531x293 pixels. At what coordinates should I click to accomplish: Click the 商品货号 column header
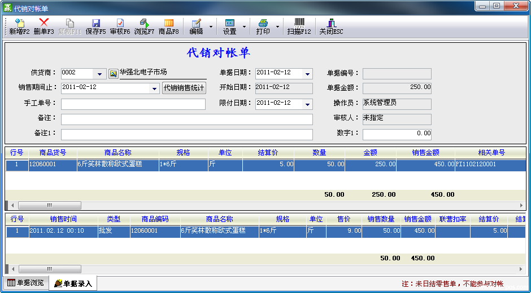[53, 153]
